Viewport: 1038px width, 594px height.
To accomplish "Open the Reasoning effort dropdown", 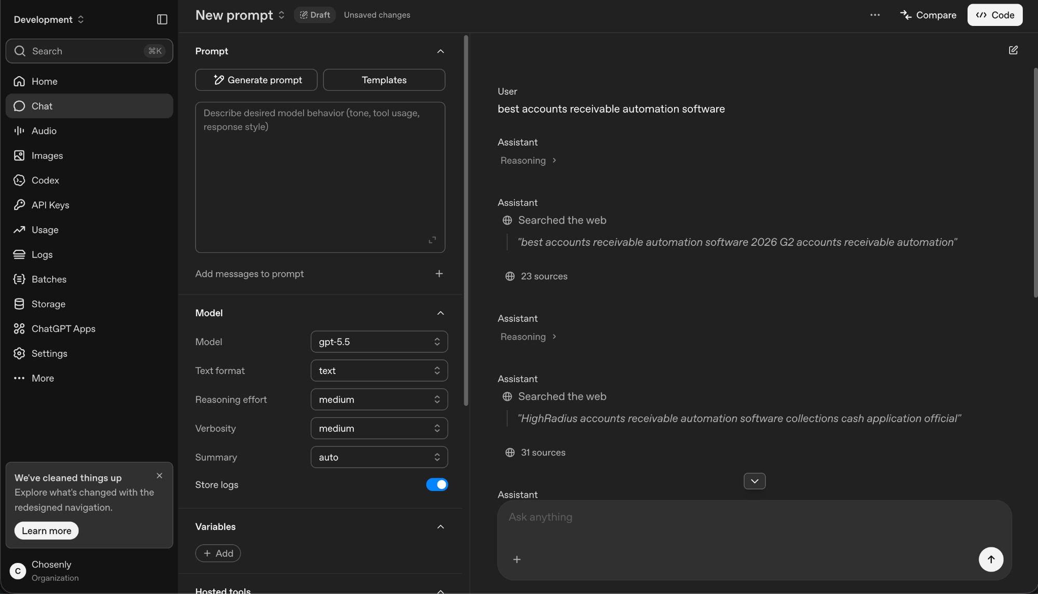I will pyautogui.click(x=379, y=399).
